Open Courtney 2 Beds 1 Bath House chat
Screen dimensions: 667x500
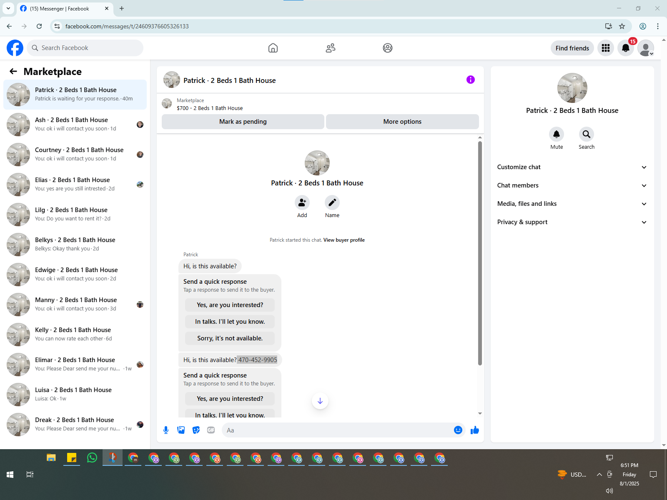pyautogui.click(x=75, y=155)
